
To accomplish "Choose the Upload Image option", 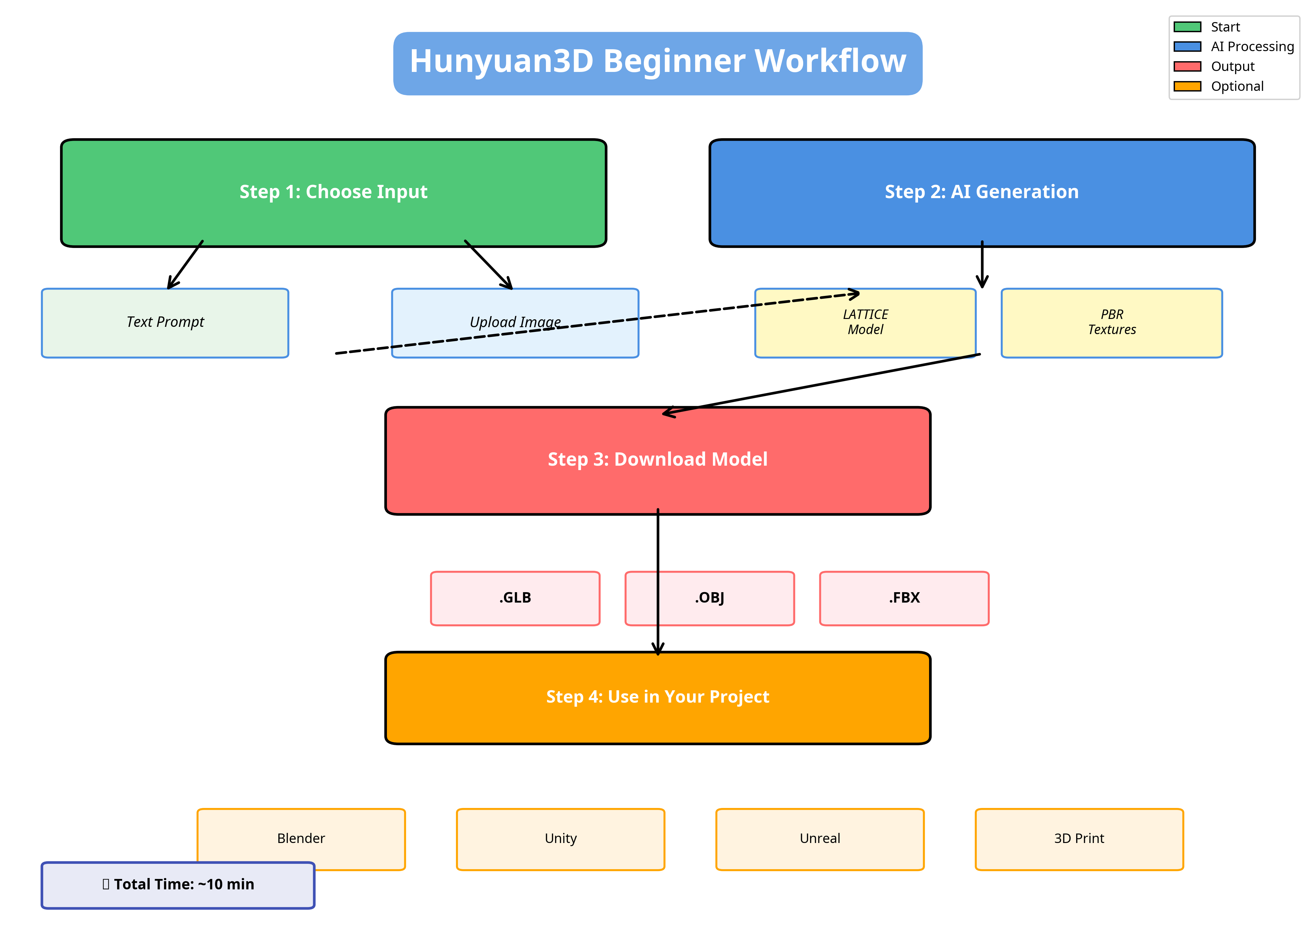I will [515, 322].
